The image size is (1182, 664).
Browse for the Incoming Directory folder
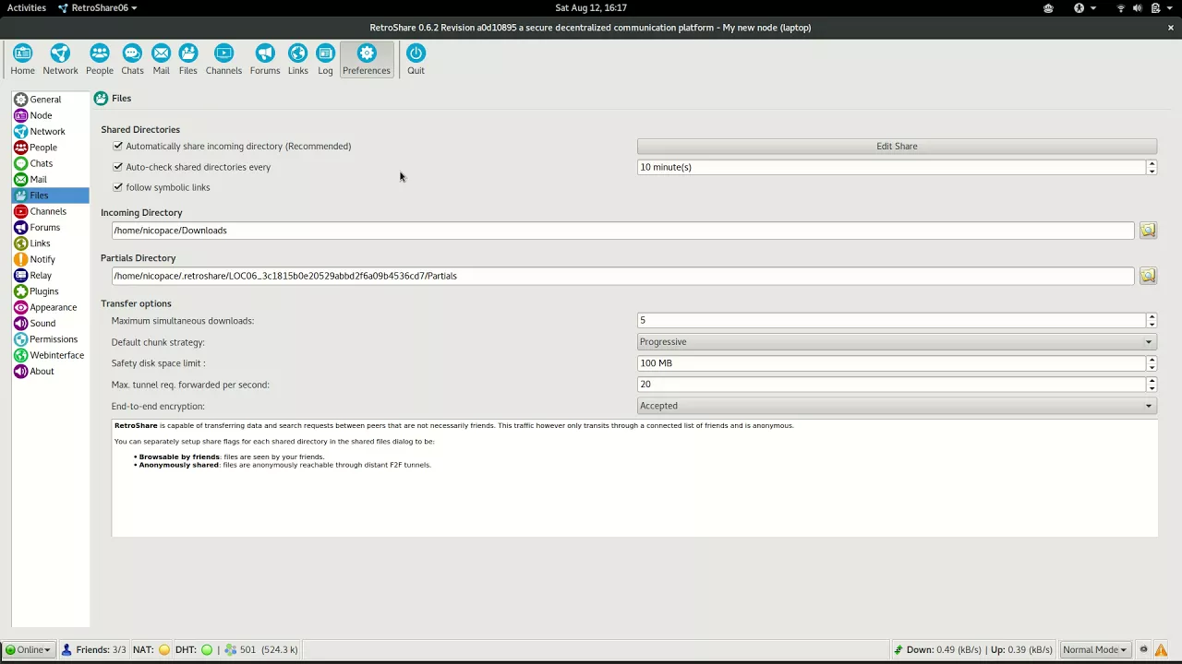coord(1148,231)
